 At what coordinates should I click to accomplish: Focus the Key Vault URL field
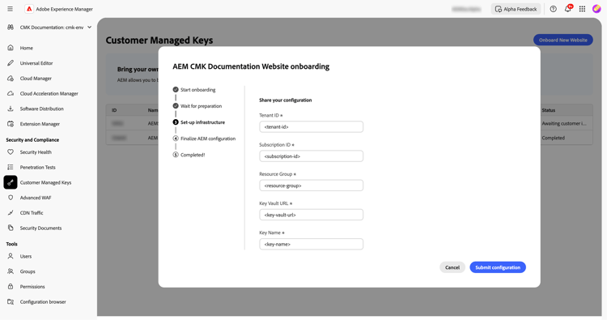point(311,215)
